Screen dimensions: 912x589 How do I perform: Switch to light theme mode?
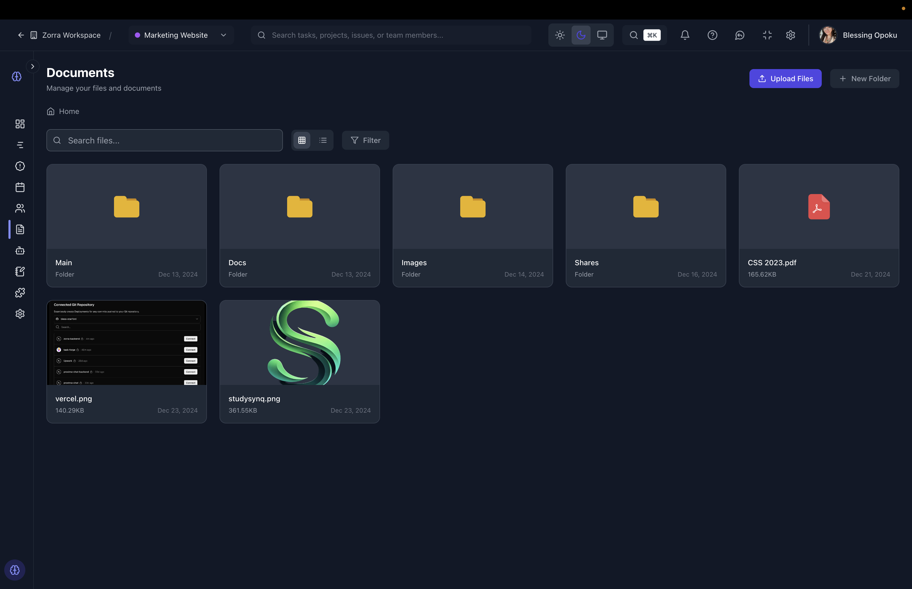[560, 35]
